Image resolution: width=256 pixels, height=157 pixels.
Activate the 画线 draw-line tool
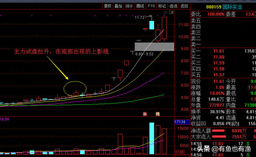point(140,6)
